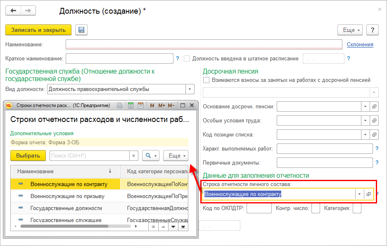
Task: Select the Военнослужащие по призыву row
Action: [67, 196]
